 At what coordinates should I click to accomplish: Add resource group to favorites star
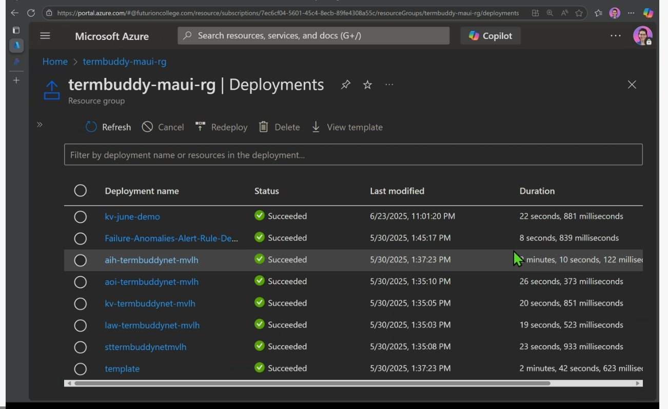tap(367, 85)
